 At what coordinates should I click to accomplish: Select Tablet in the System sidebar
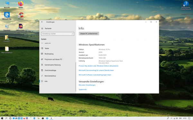tap(47, 48)
